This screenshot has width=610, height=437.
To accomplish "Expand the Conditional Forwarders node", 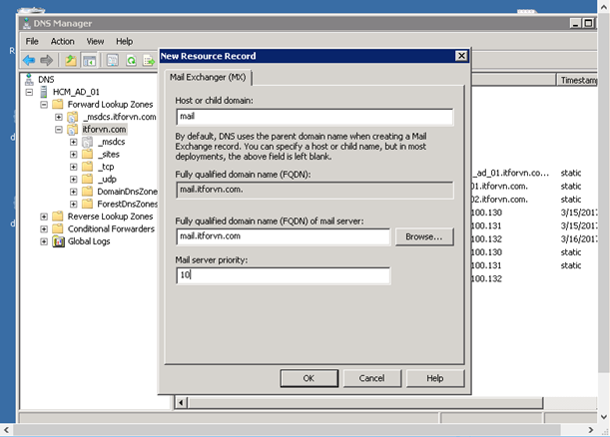I will (44, 228).
